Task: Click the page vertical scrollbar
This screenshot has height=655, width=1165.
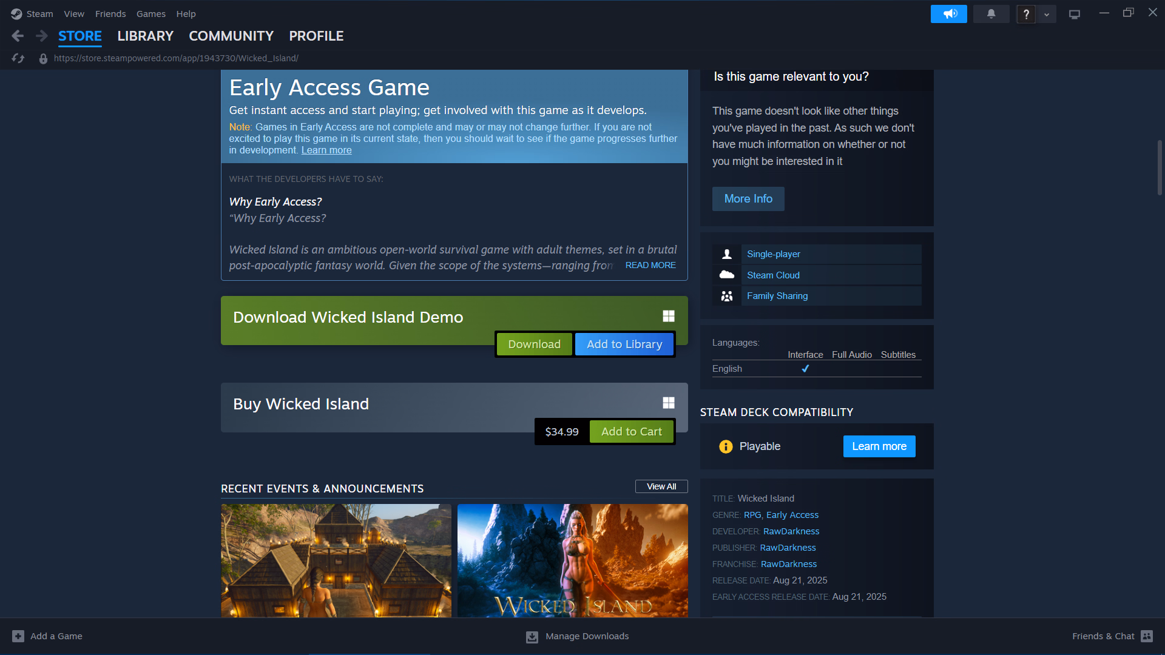Action: coord(1160,168)
